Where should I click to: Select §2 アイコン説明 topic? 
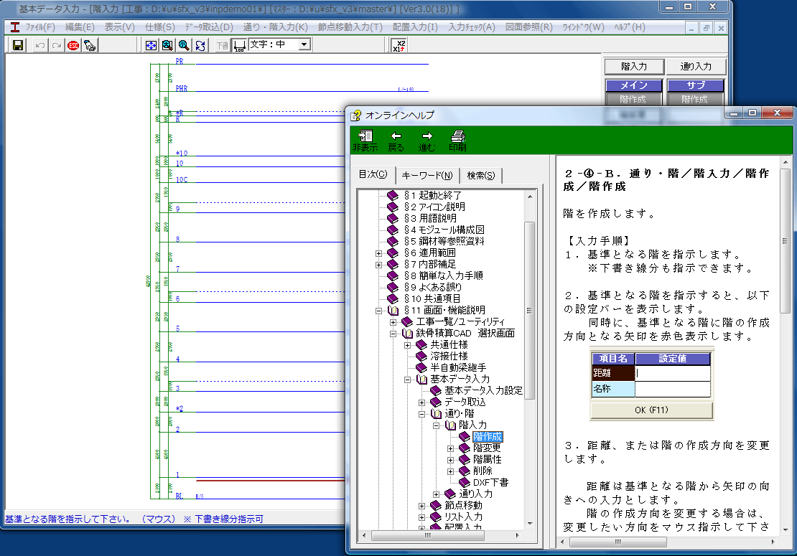click(434, 207)
